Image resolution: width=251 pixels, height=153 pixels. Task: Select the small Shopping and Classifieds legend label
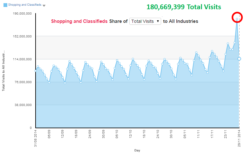pos(25,5)
